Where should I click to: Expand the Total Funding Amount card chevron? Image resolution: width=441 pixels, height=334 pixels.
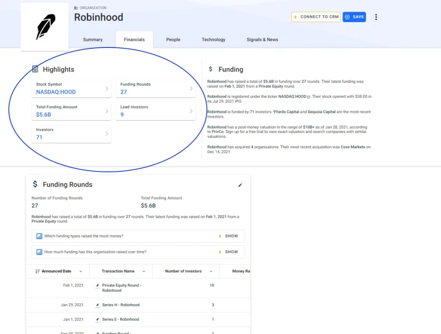pos(107,111)
